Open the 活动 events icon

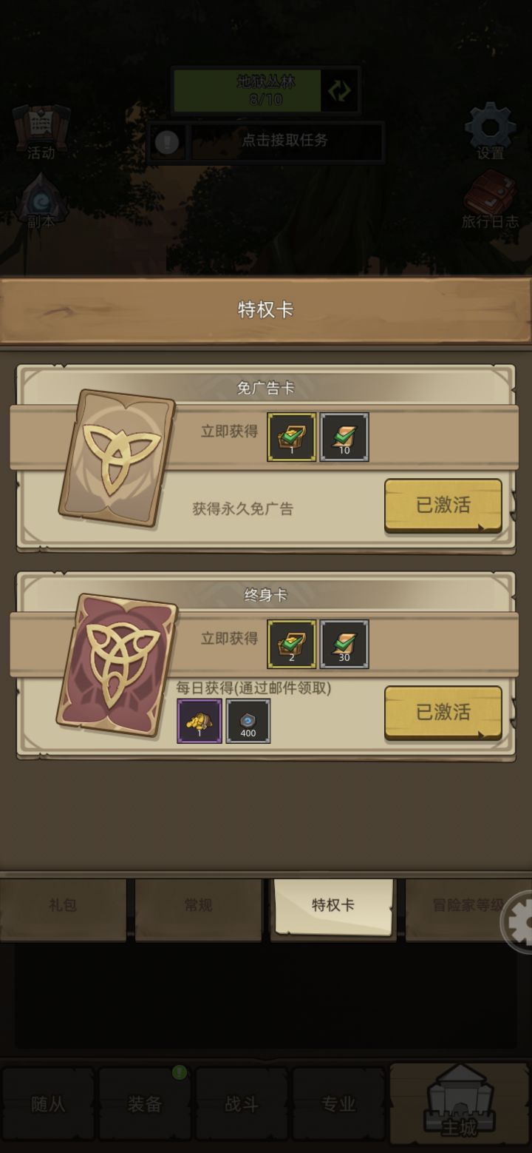click(41, 132)
